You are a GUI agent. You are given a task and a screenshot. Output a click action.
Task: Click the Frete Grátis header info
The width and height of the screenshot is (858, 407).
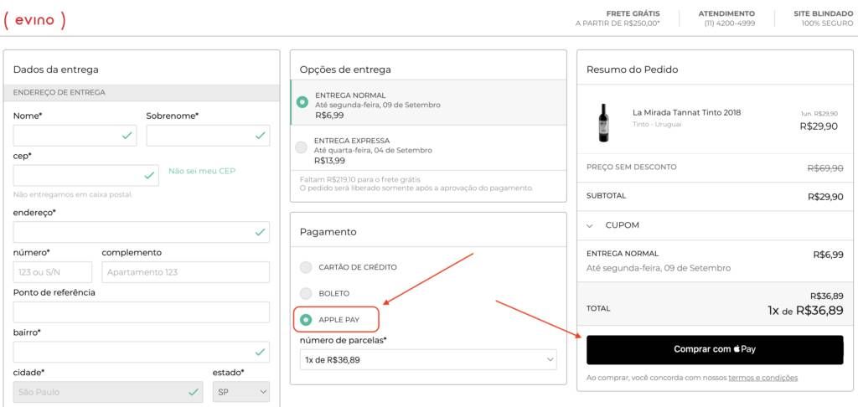coord(618,18)
